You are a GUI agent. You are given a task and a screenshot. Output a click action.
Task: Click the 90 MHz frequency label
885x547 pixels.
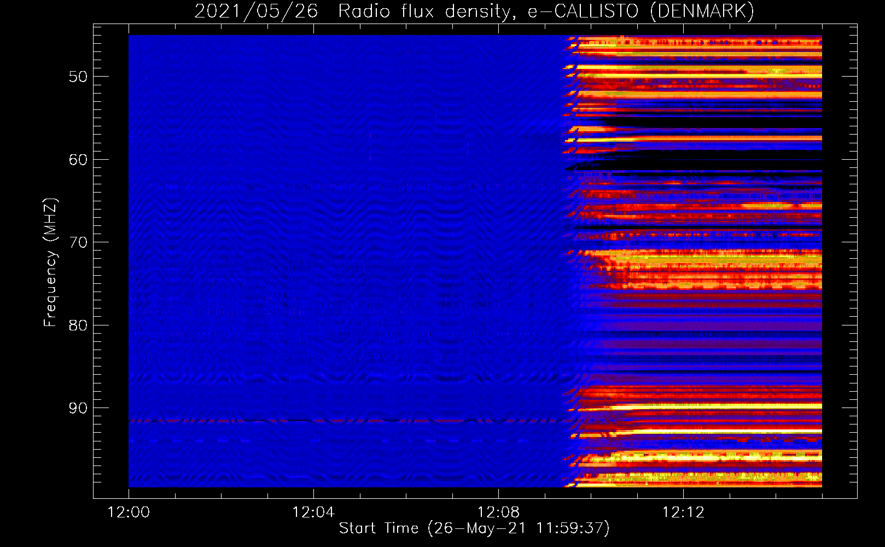click(x=78, y=408)
